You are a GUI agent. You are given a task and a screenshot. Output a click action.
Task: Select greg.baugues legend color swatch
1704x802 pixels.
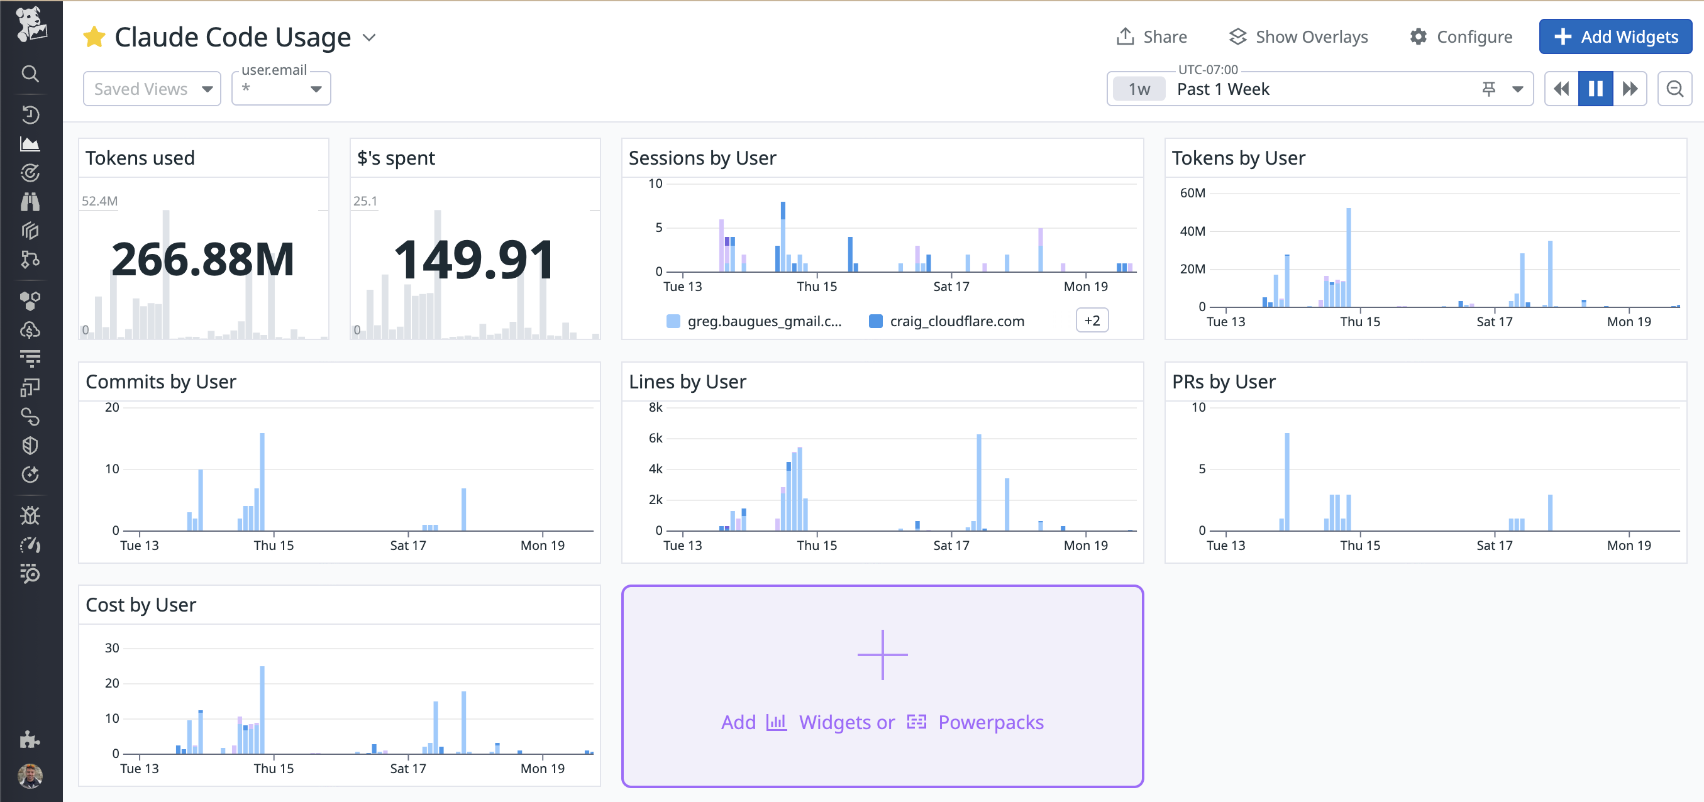tap(673, 321)
